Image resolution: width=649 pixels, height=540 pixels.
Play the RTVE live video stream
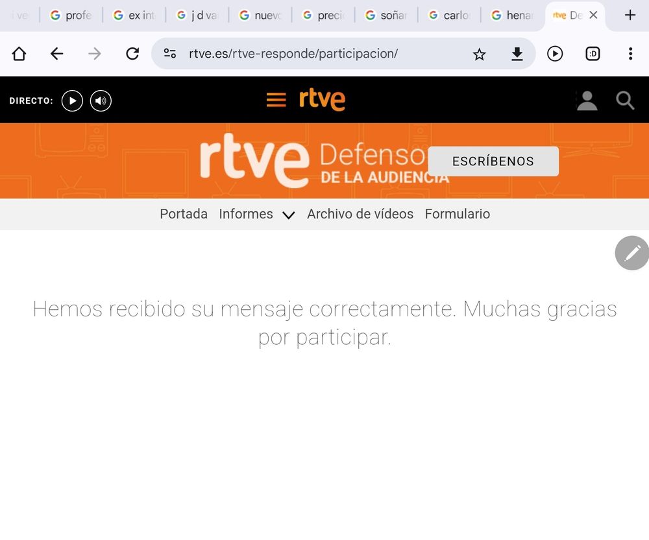(x=73, y=101)
